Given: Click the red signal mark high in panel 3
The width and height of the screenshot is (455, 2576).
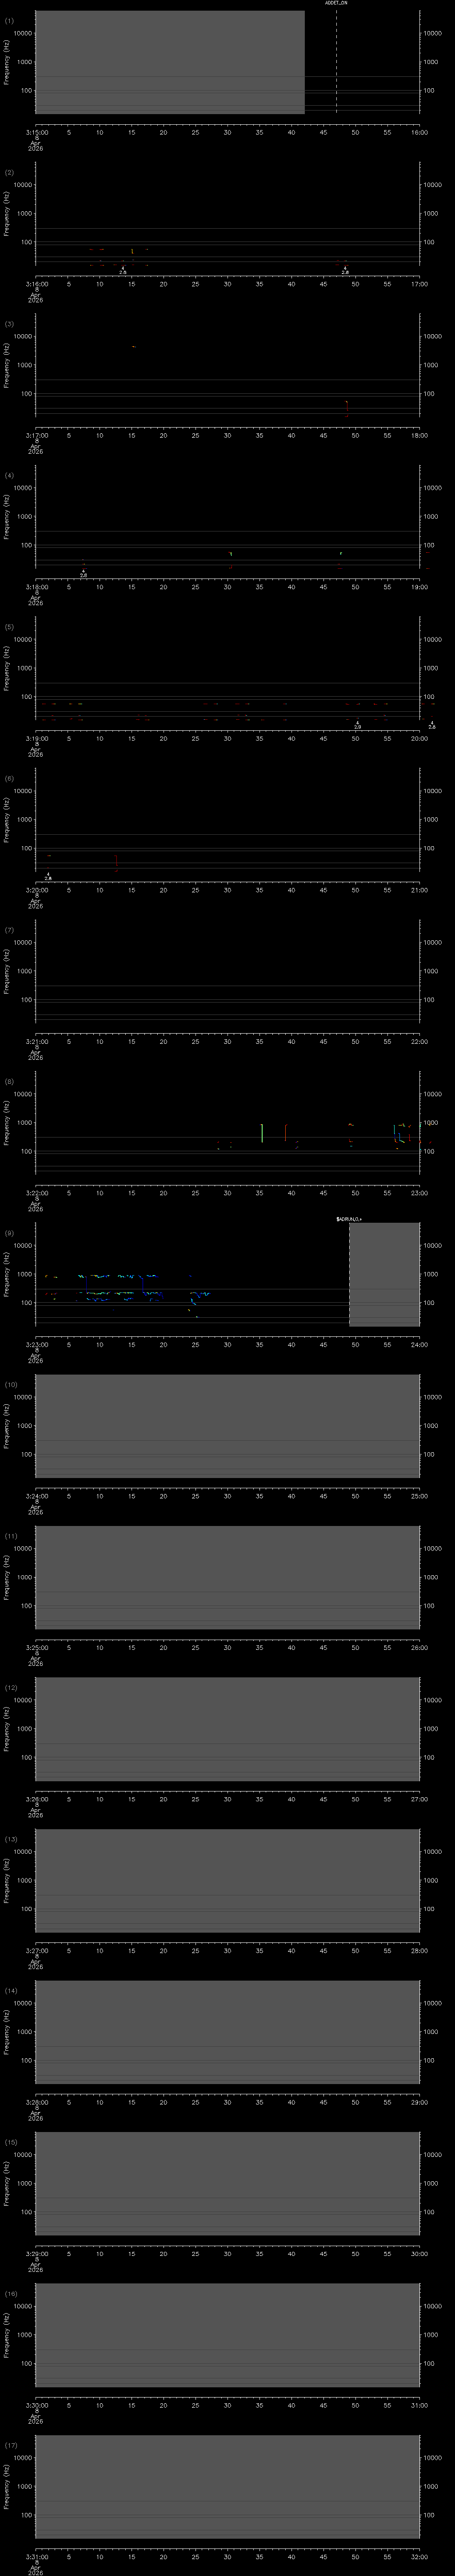Looking at the screenshot, I should (133, 346).
